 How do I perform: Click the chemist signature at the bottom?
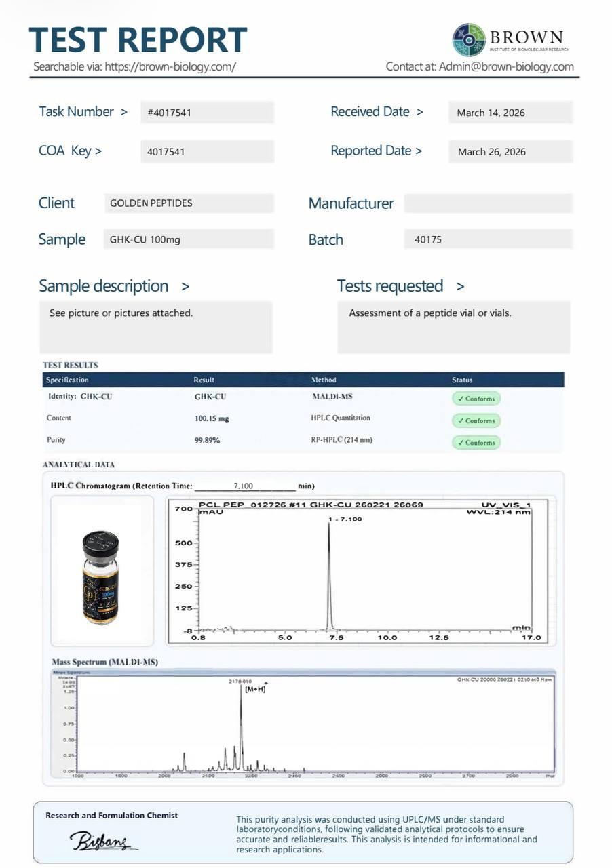103,841
